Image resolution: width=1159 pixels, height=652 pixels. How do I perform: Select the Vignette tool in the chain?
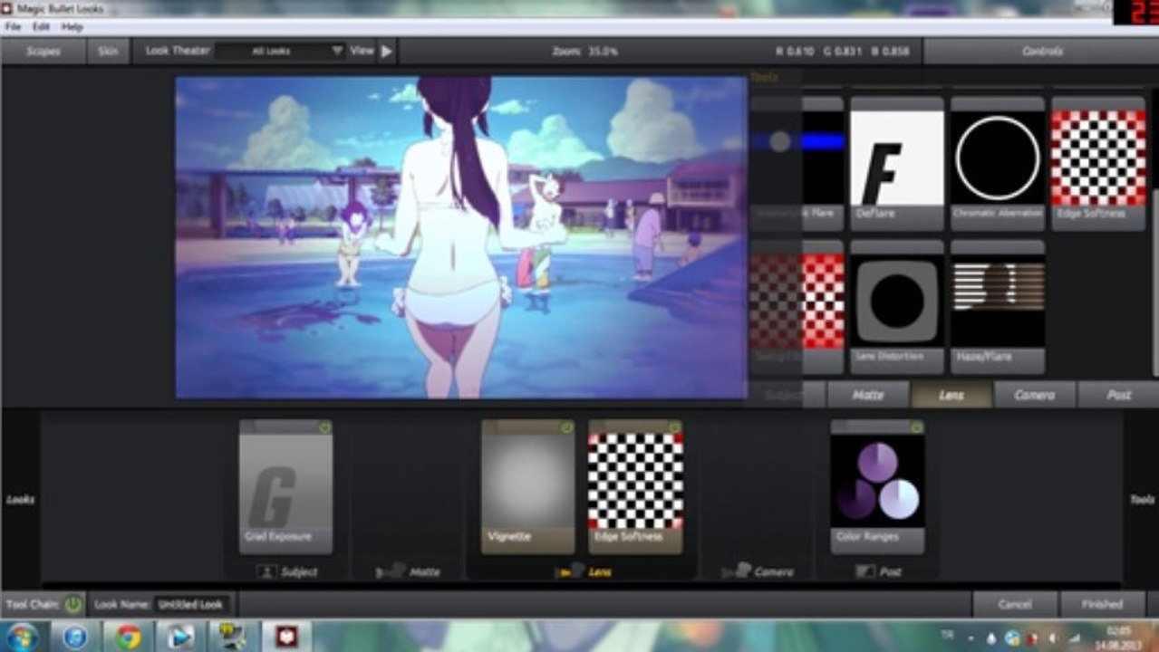pos(528,486)
